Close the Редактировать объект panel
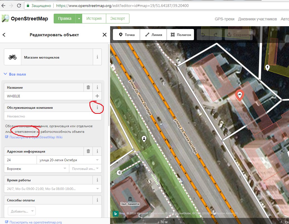 [x=105, y=35]
